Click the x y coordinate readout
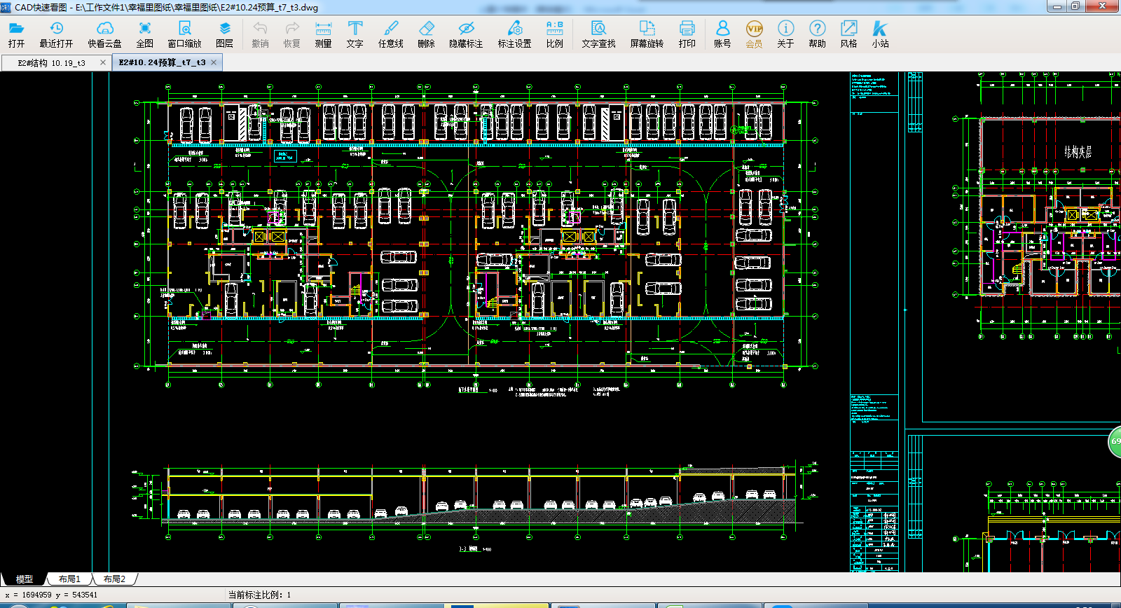 point(51,595)
